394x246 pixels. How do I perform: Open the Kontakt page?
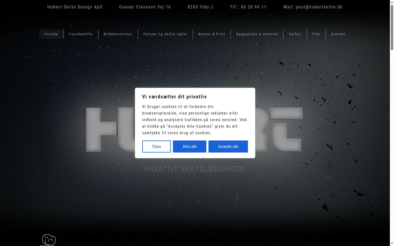[x=338, y=34]
